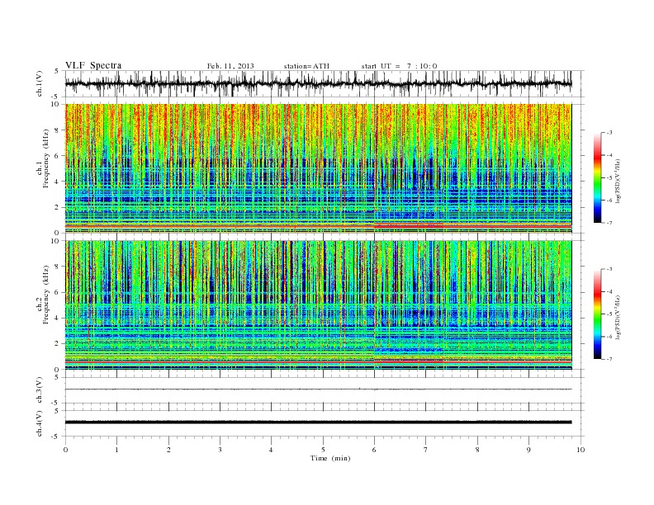The image size is (654, 505).
Task: Click the ch.1 "Frequency (kHz)" axis label
Action: point(46,158)
